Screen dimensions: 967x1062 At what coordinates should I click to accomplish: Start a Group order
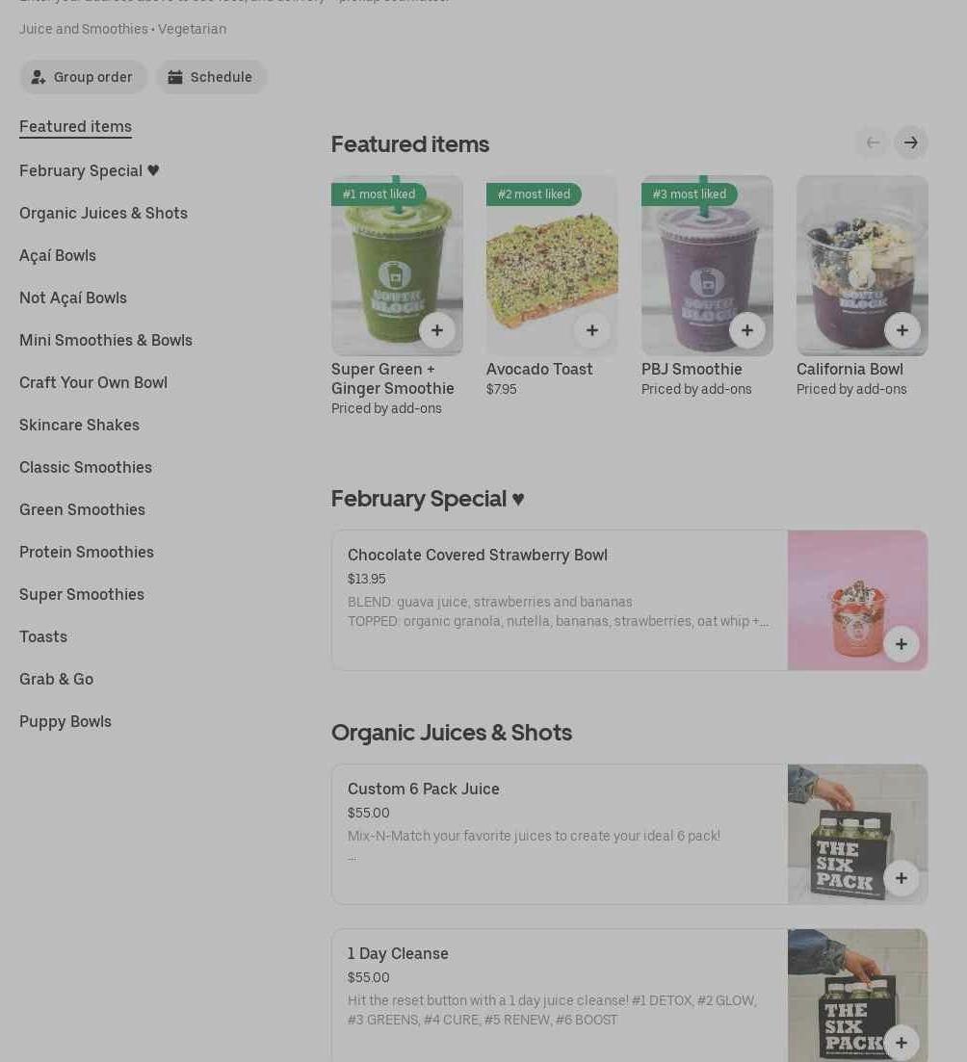[83, 77]
